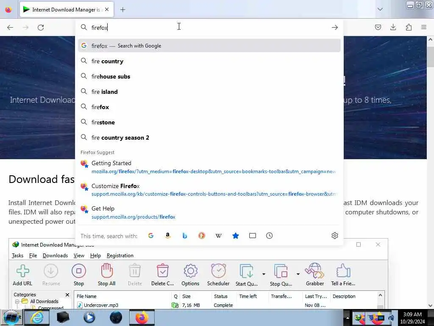The image size is (434, 326).
Task: Open the IDM Help menu
Action: (95, 255)
